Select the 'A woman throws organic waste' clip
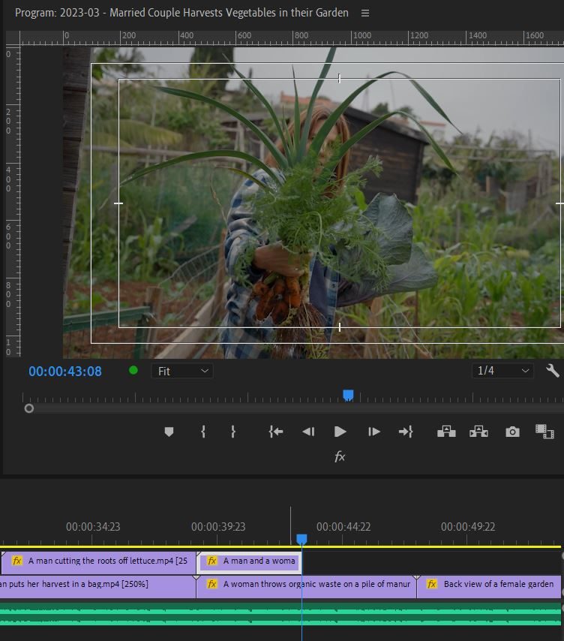Image resolution: width=564 pixels, height=641 pixels. [x=306, y=587]
